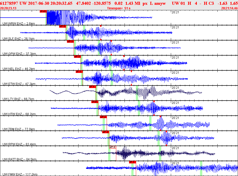Select the eP 2 pick flag on GPW trace
The image size is (238, 176).
[x=70, y=41]
